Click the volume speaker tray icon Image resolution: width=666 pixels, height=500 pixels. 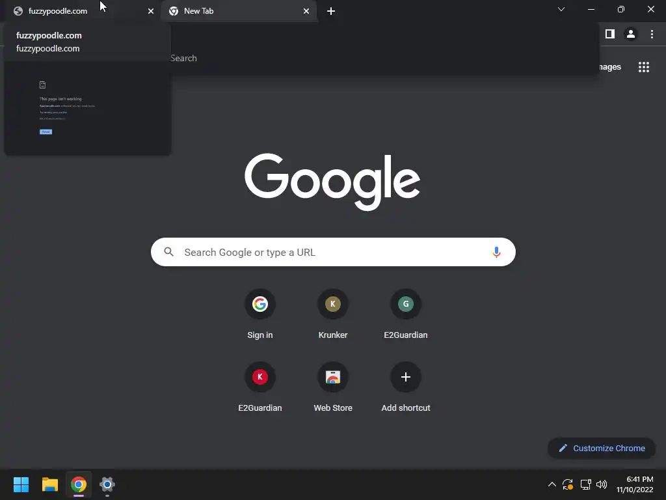click(602, 484)
